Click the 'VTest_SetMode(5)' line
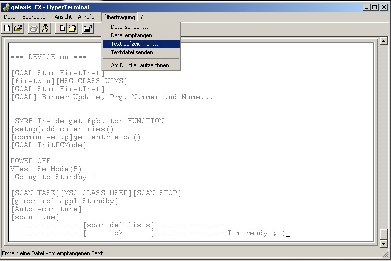 [x=46, y=169]
